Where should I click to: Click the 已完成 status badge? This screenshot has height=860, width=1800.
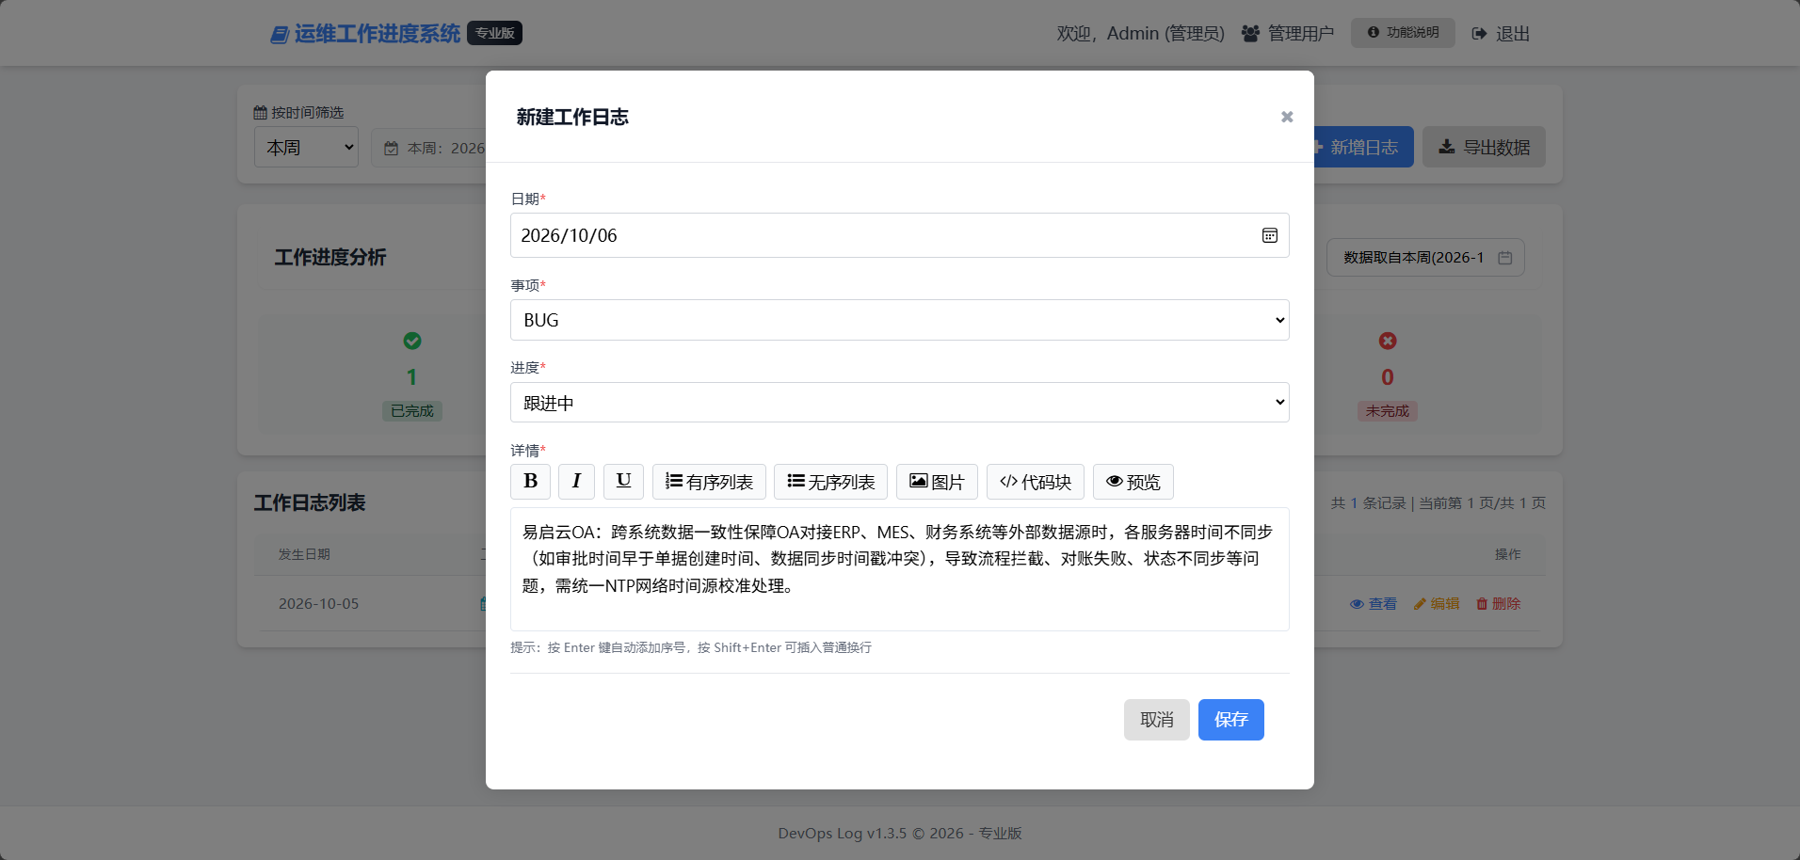[x=412, y=411]
